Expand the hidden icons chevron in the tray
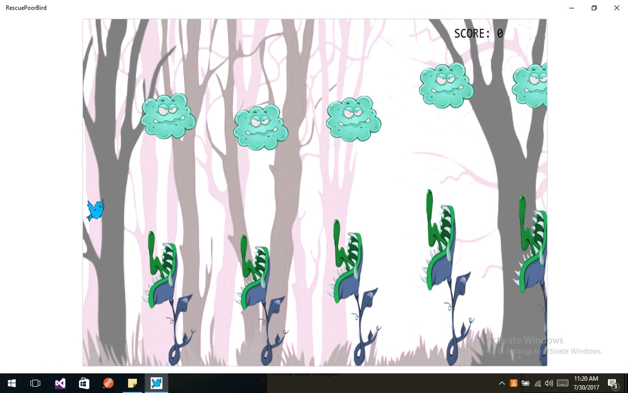The image size is (628, 393). tap(501, 383)
